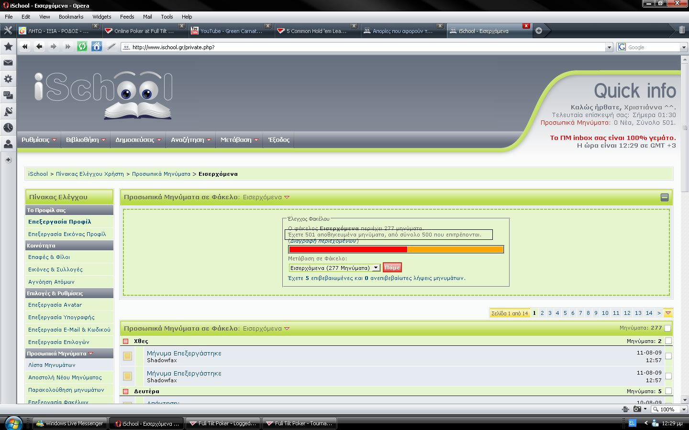Click Προσωπικά Μηνύματα breadcrumb link
689x430 pixels.
161,174
